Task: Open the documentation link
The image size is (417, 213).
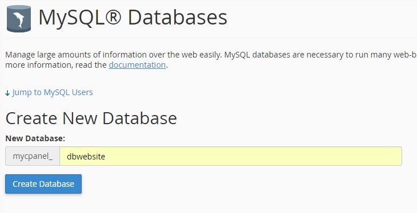Action: [137, 65]
